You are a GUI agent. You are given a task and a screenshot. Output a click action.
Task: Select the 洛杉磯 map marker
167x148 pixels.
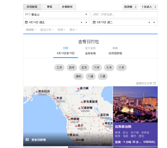pyautogui.click(x=74, y=140)
